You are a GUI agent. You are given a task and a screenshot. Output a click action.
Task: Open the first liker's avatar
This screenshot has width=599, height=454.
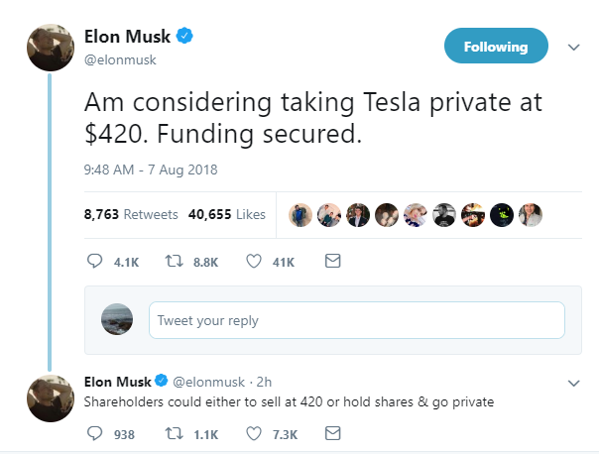click(301, 214)
